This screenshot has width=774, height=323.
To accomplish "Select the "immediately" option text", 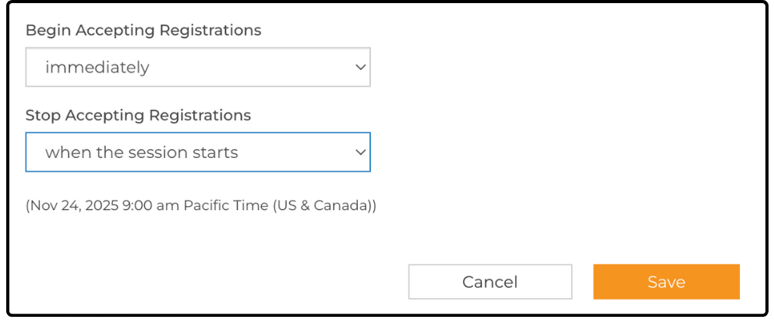I will pos(97,68).
